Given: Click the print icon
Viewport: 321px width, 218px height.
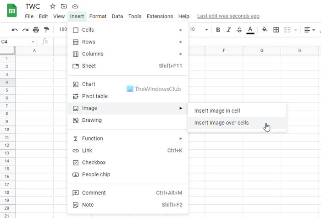Looking at the screenshot, I should click(x=36, y=30).
